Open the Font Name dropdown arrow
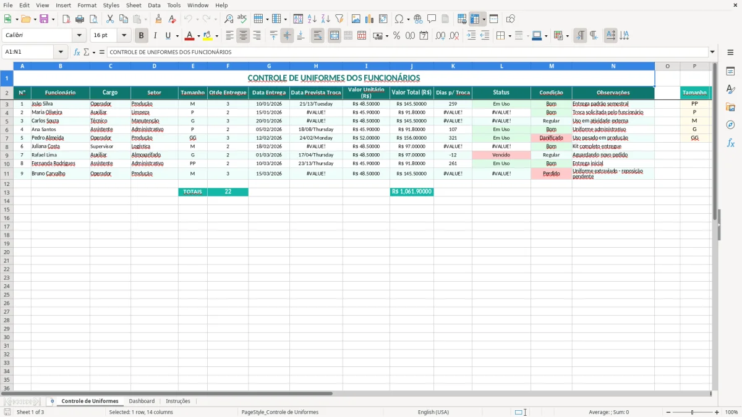742x417 pixels. pyautogui.click(x=79, y=36)
